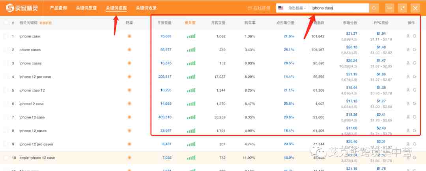Click peak-season dot for phone cases
The height and width of the screenshot is (171, 426).
coord(129,50)
